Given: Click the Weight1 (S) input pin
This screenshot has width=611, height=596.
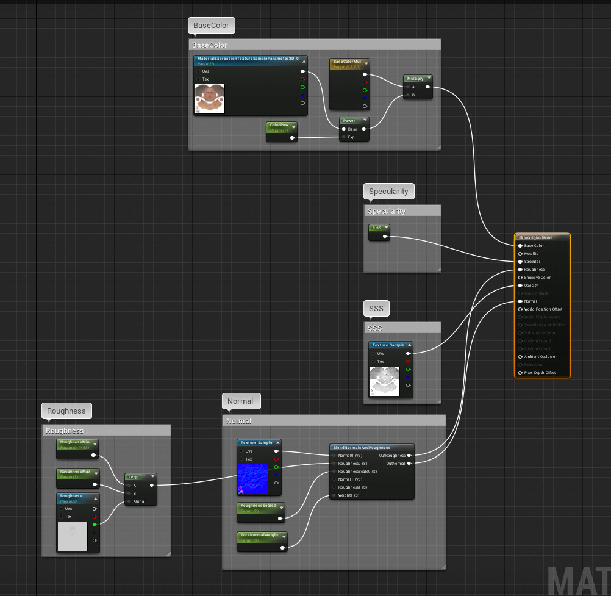Looking at the screenshot, I should tap(334, 495).
